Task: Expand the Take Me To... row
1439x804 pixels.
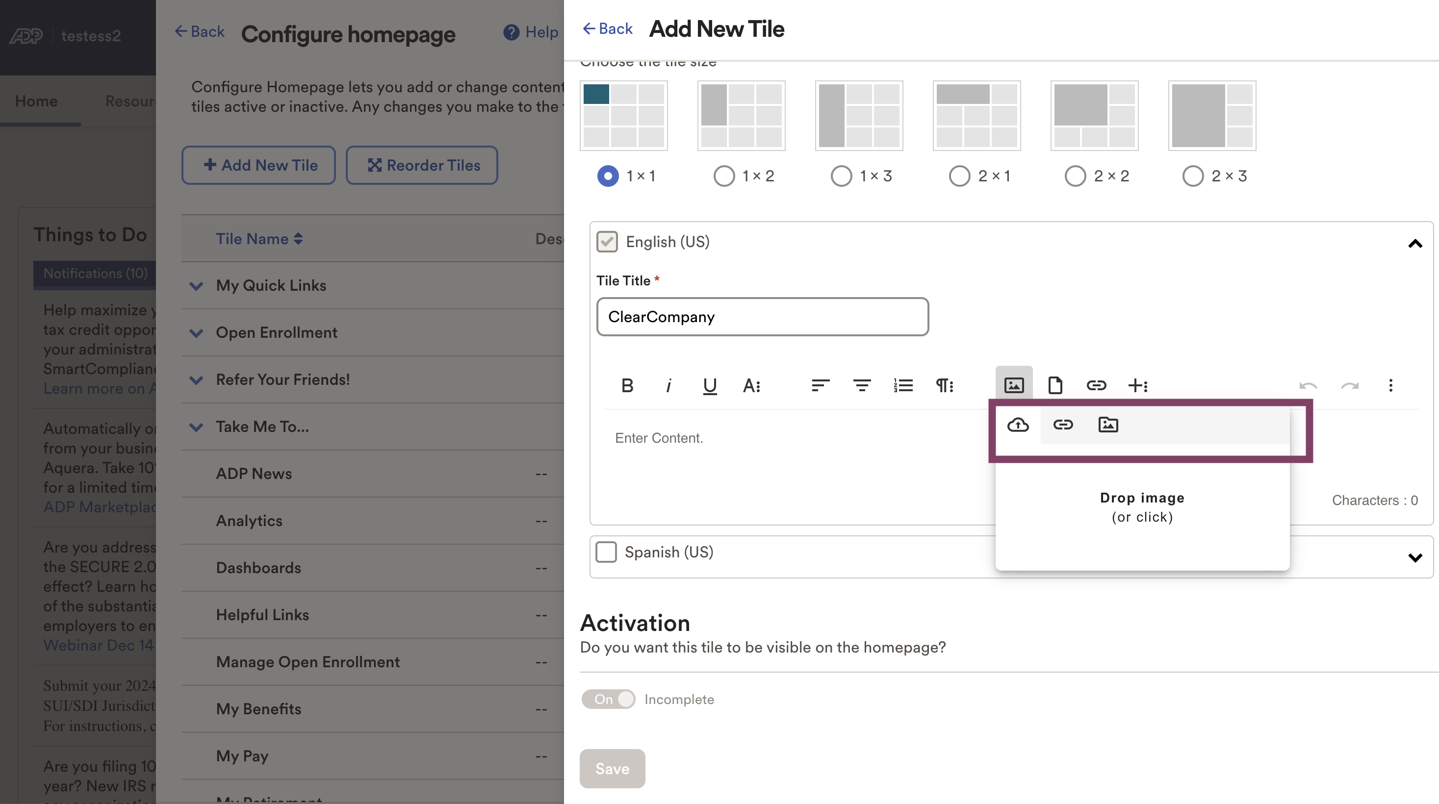Action: tap(196, 427)
